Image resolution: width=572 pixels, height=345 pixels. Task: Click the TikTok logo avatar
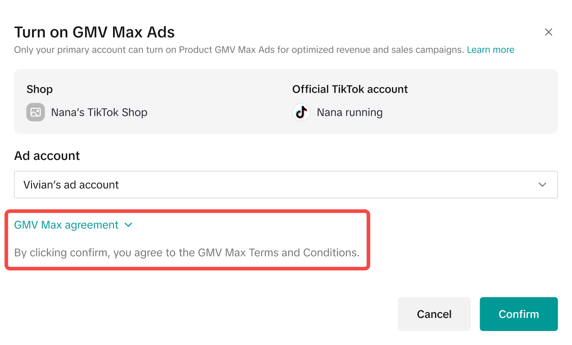(x=301, y=112)
